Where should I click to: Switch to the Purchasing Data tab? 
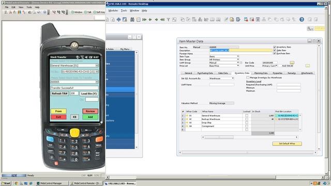pos(205,73)
